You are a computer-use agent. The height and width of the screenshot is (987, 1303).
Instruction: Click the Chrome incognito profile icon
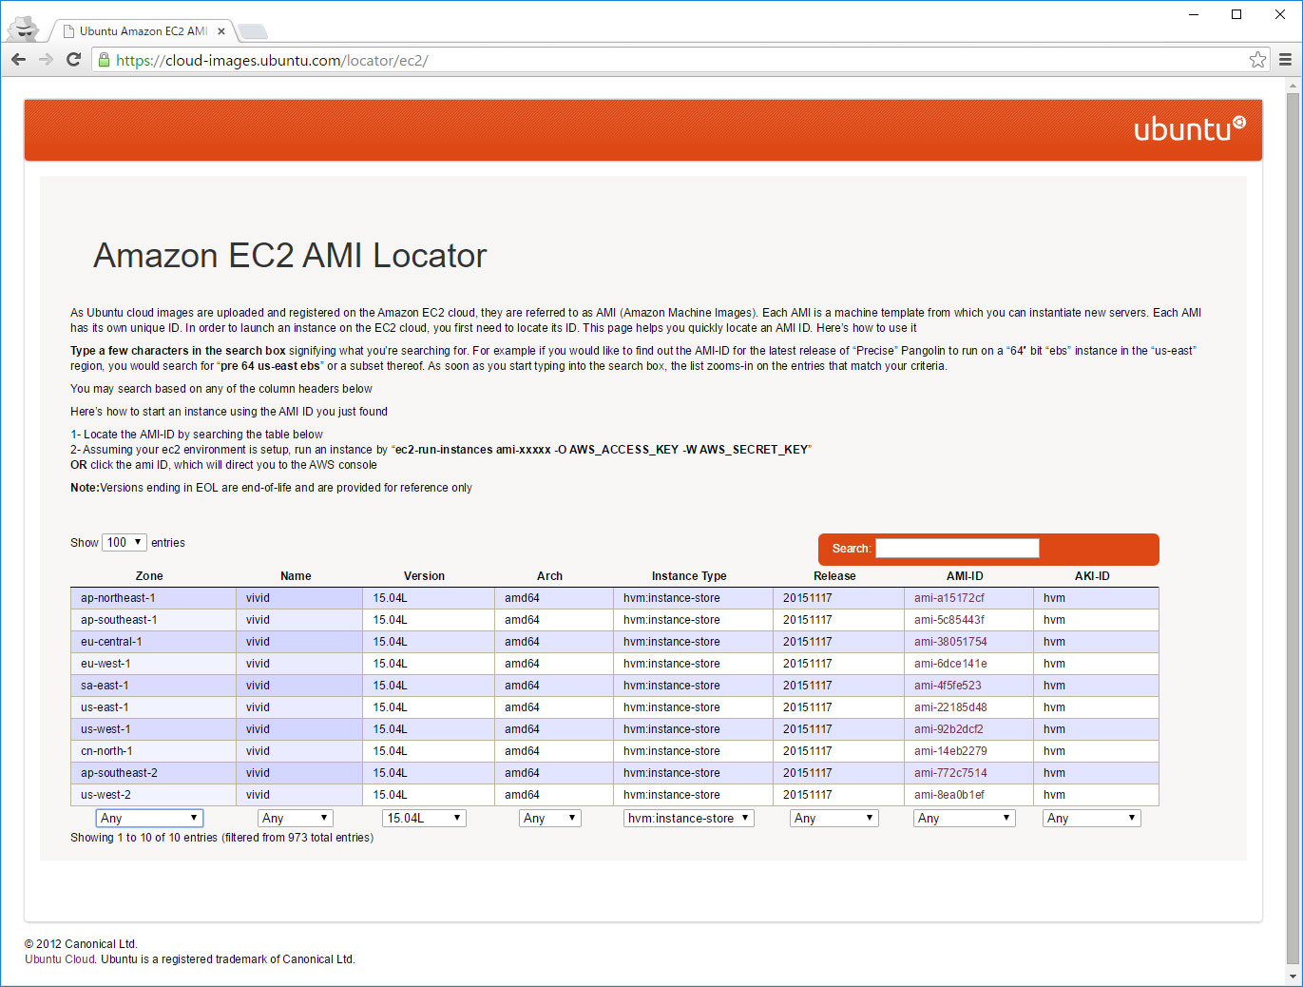tap(24, 29)
